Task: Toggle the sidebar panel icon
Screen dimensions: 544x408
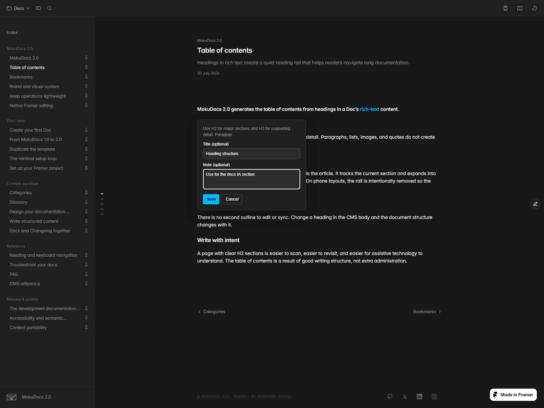Action: click(x=38, y=8)
